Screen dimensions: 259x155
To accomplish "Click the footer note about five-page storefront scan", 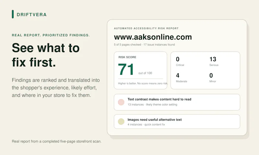I will click(56, 141).
